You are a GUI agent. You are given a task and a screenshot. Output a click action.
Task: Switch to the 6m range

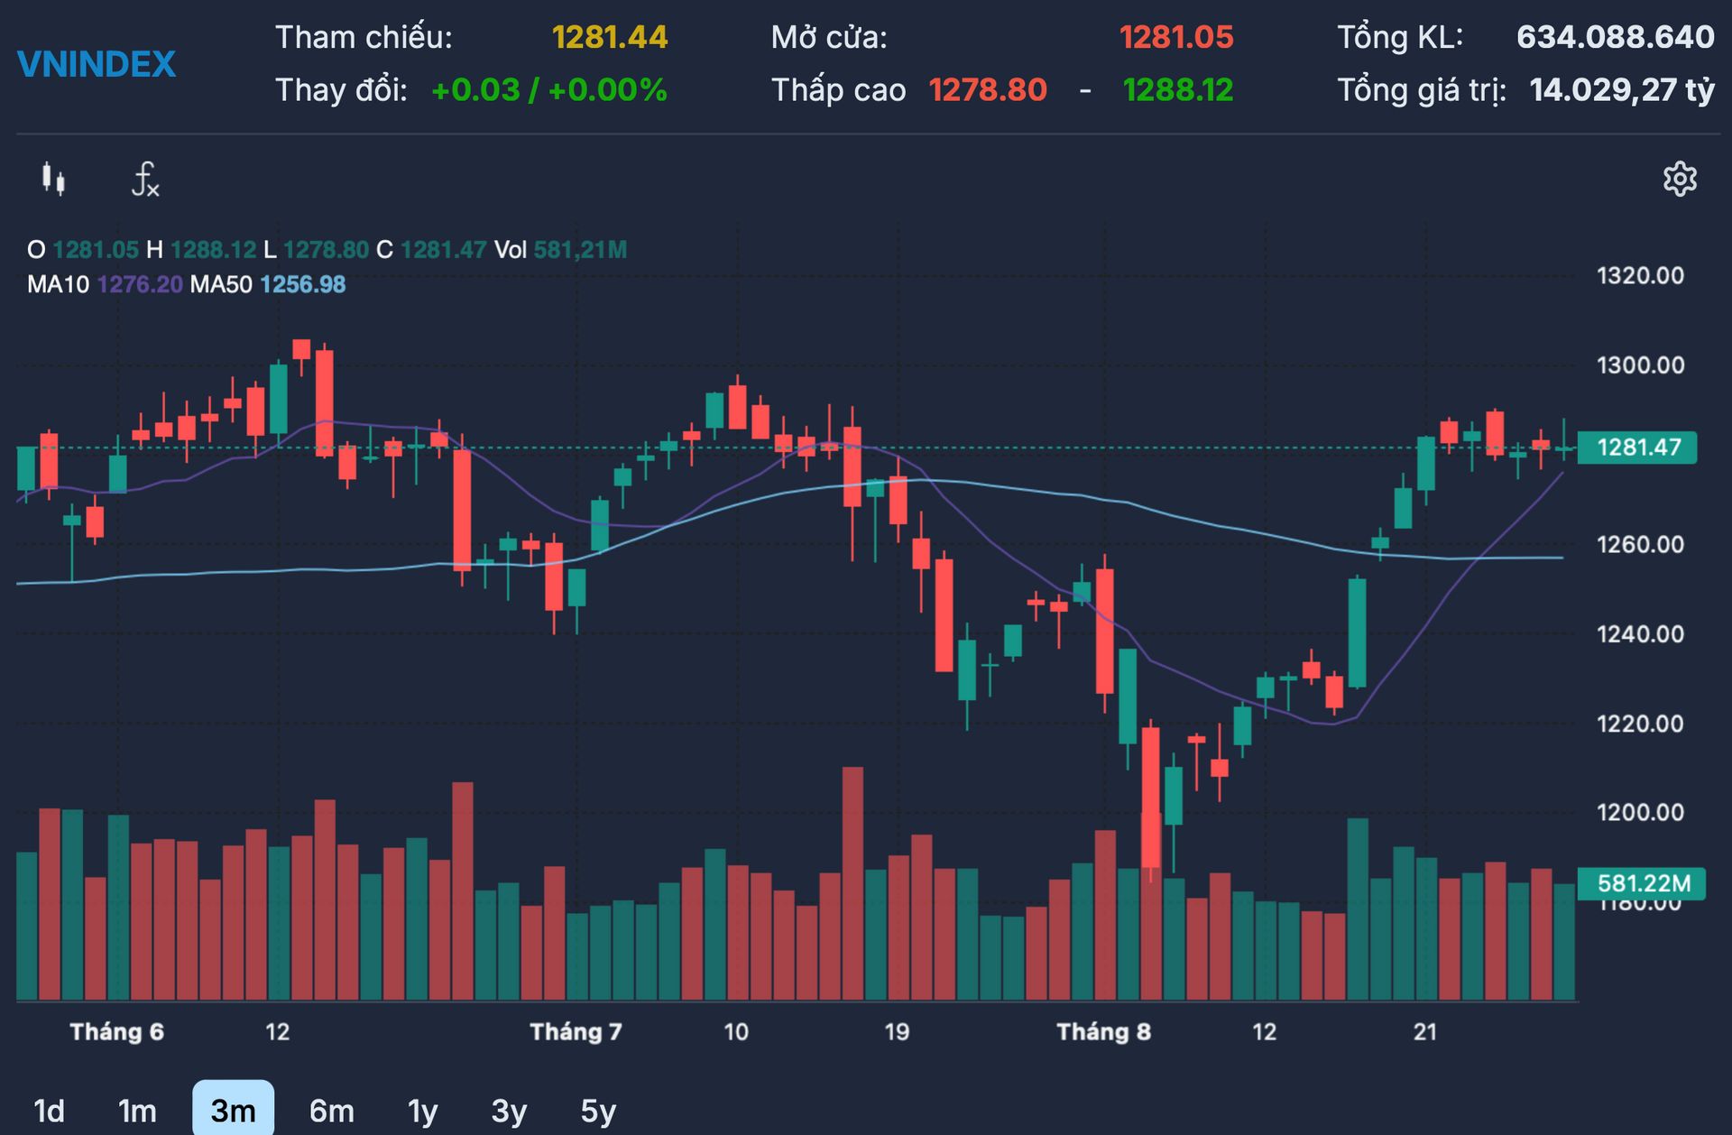331,1111
